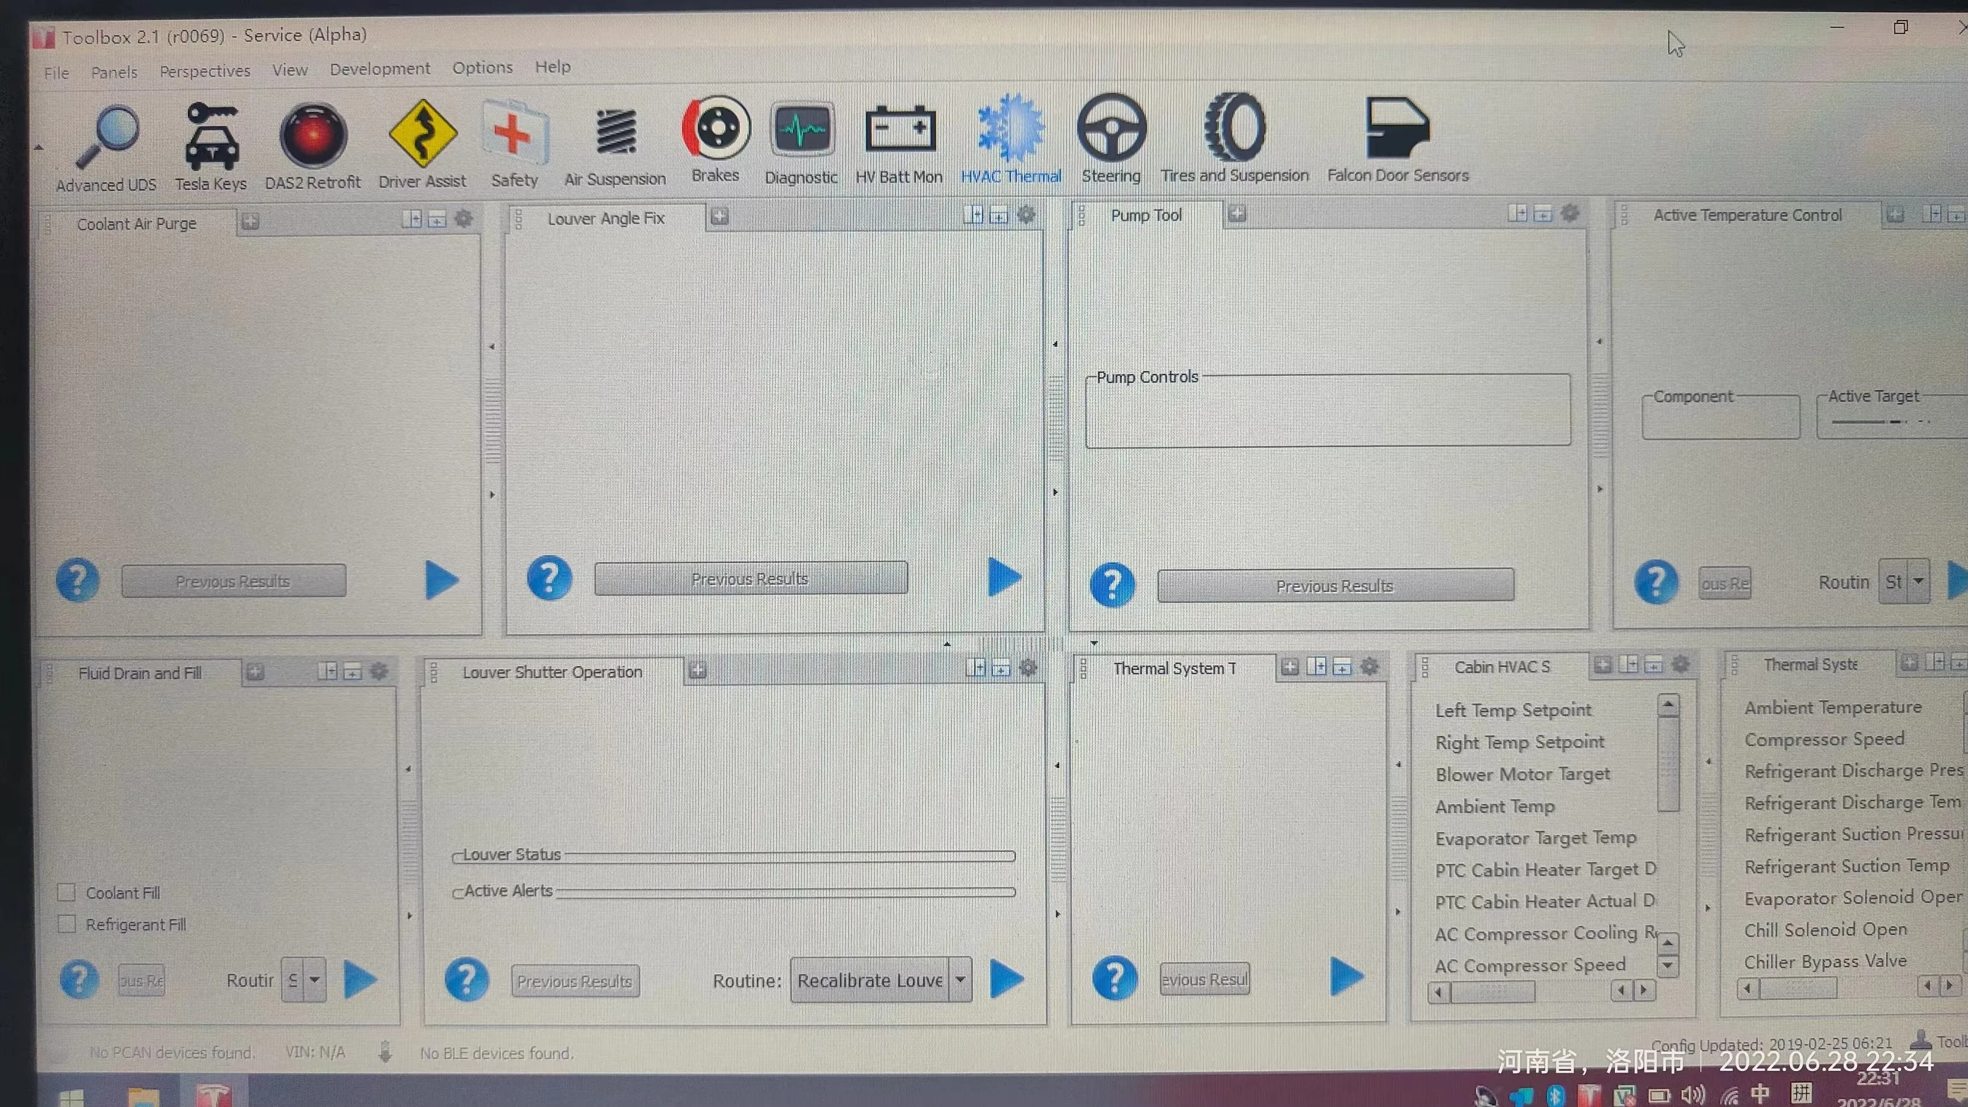The image size is (1968, 1107).
Task: Open help for Louver Shutter Operation
Action: 466,980
